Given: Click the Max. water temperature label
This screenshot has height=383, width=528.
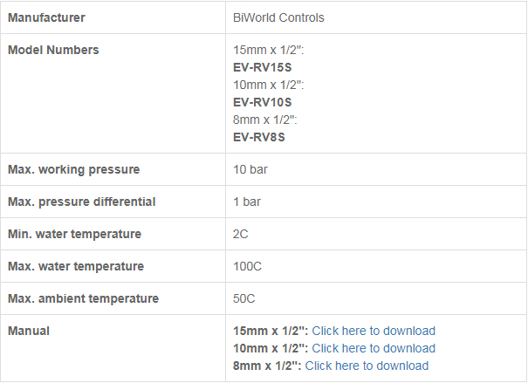Looking at the screenshot, I should click(76, 266).
